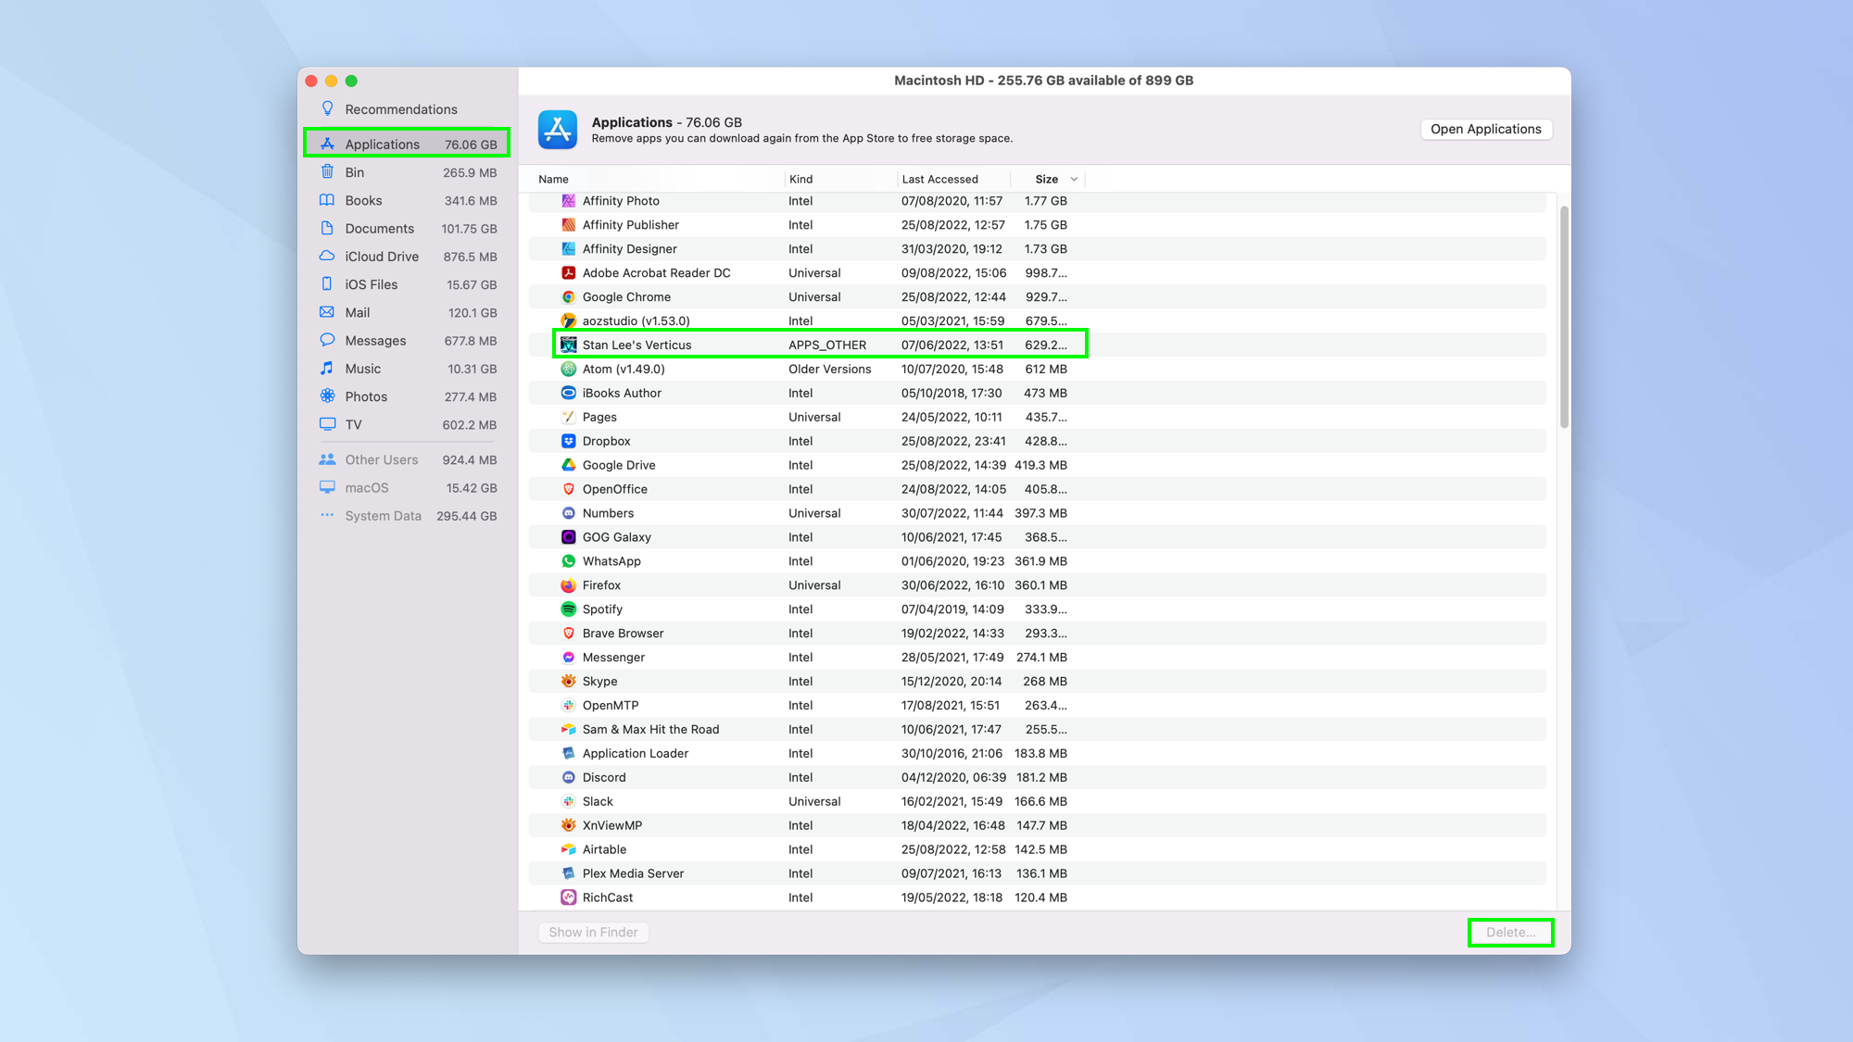Click the Spotify app icon
This screenshot has width=1853, height=1042.
(569, 609)
